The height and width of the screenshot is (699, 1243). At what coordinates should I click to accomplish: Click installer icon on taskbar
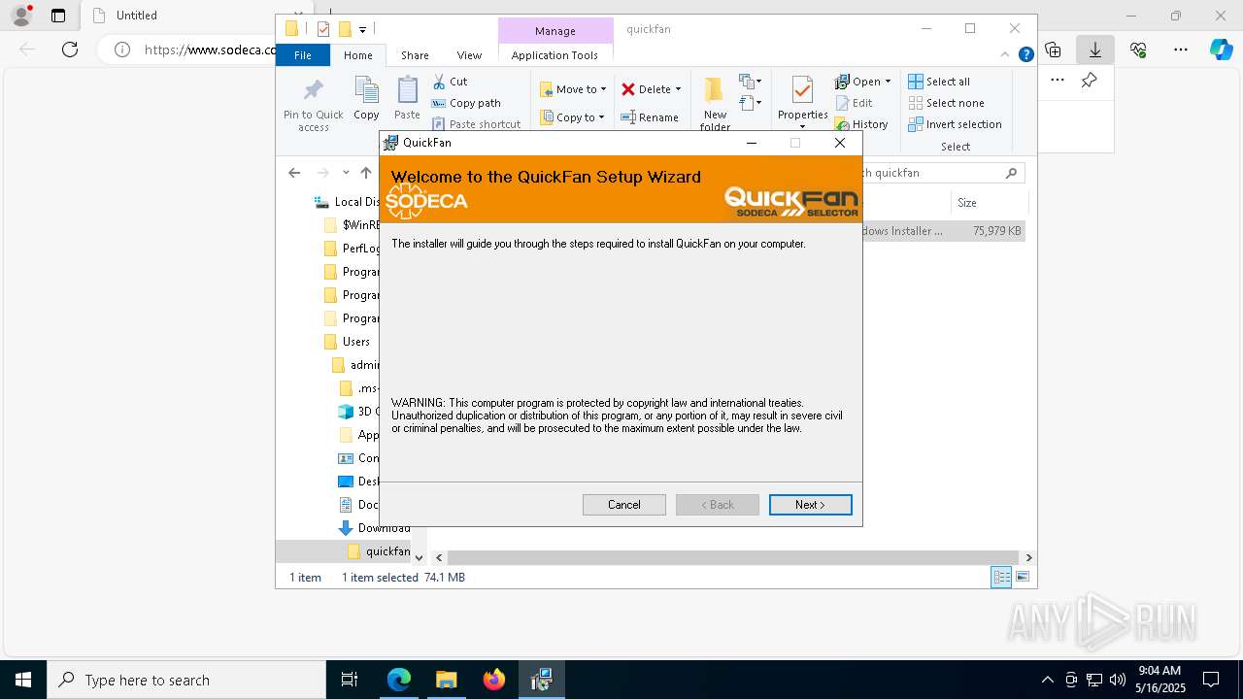pyautogui.click(x=541, y=680)
